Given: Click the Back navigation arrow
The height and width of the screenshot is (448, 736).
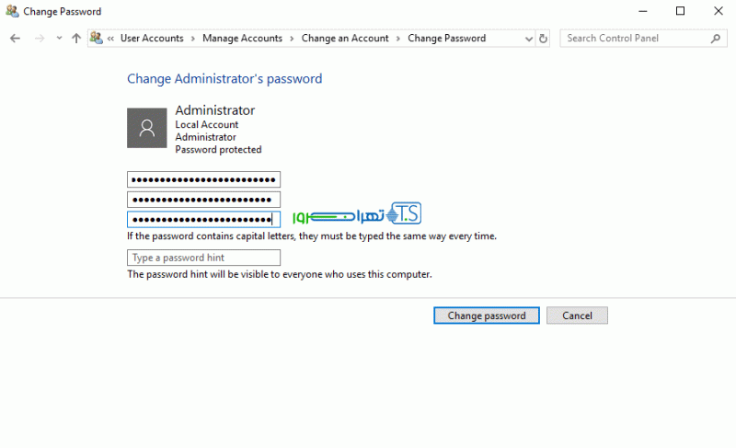Looking at the screenshot, I should pos(15,39).
